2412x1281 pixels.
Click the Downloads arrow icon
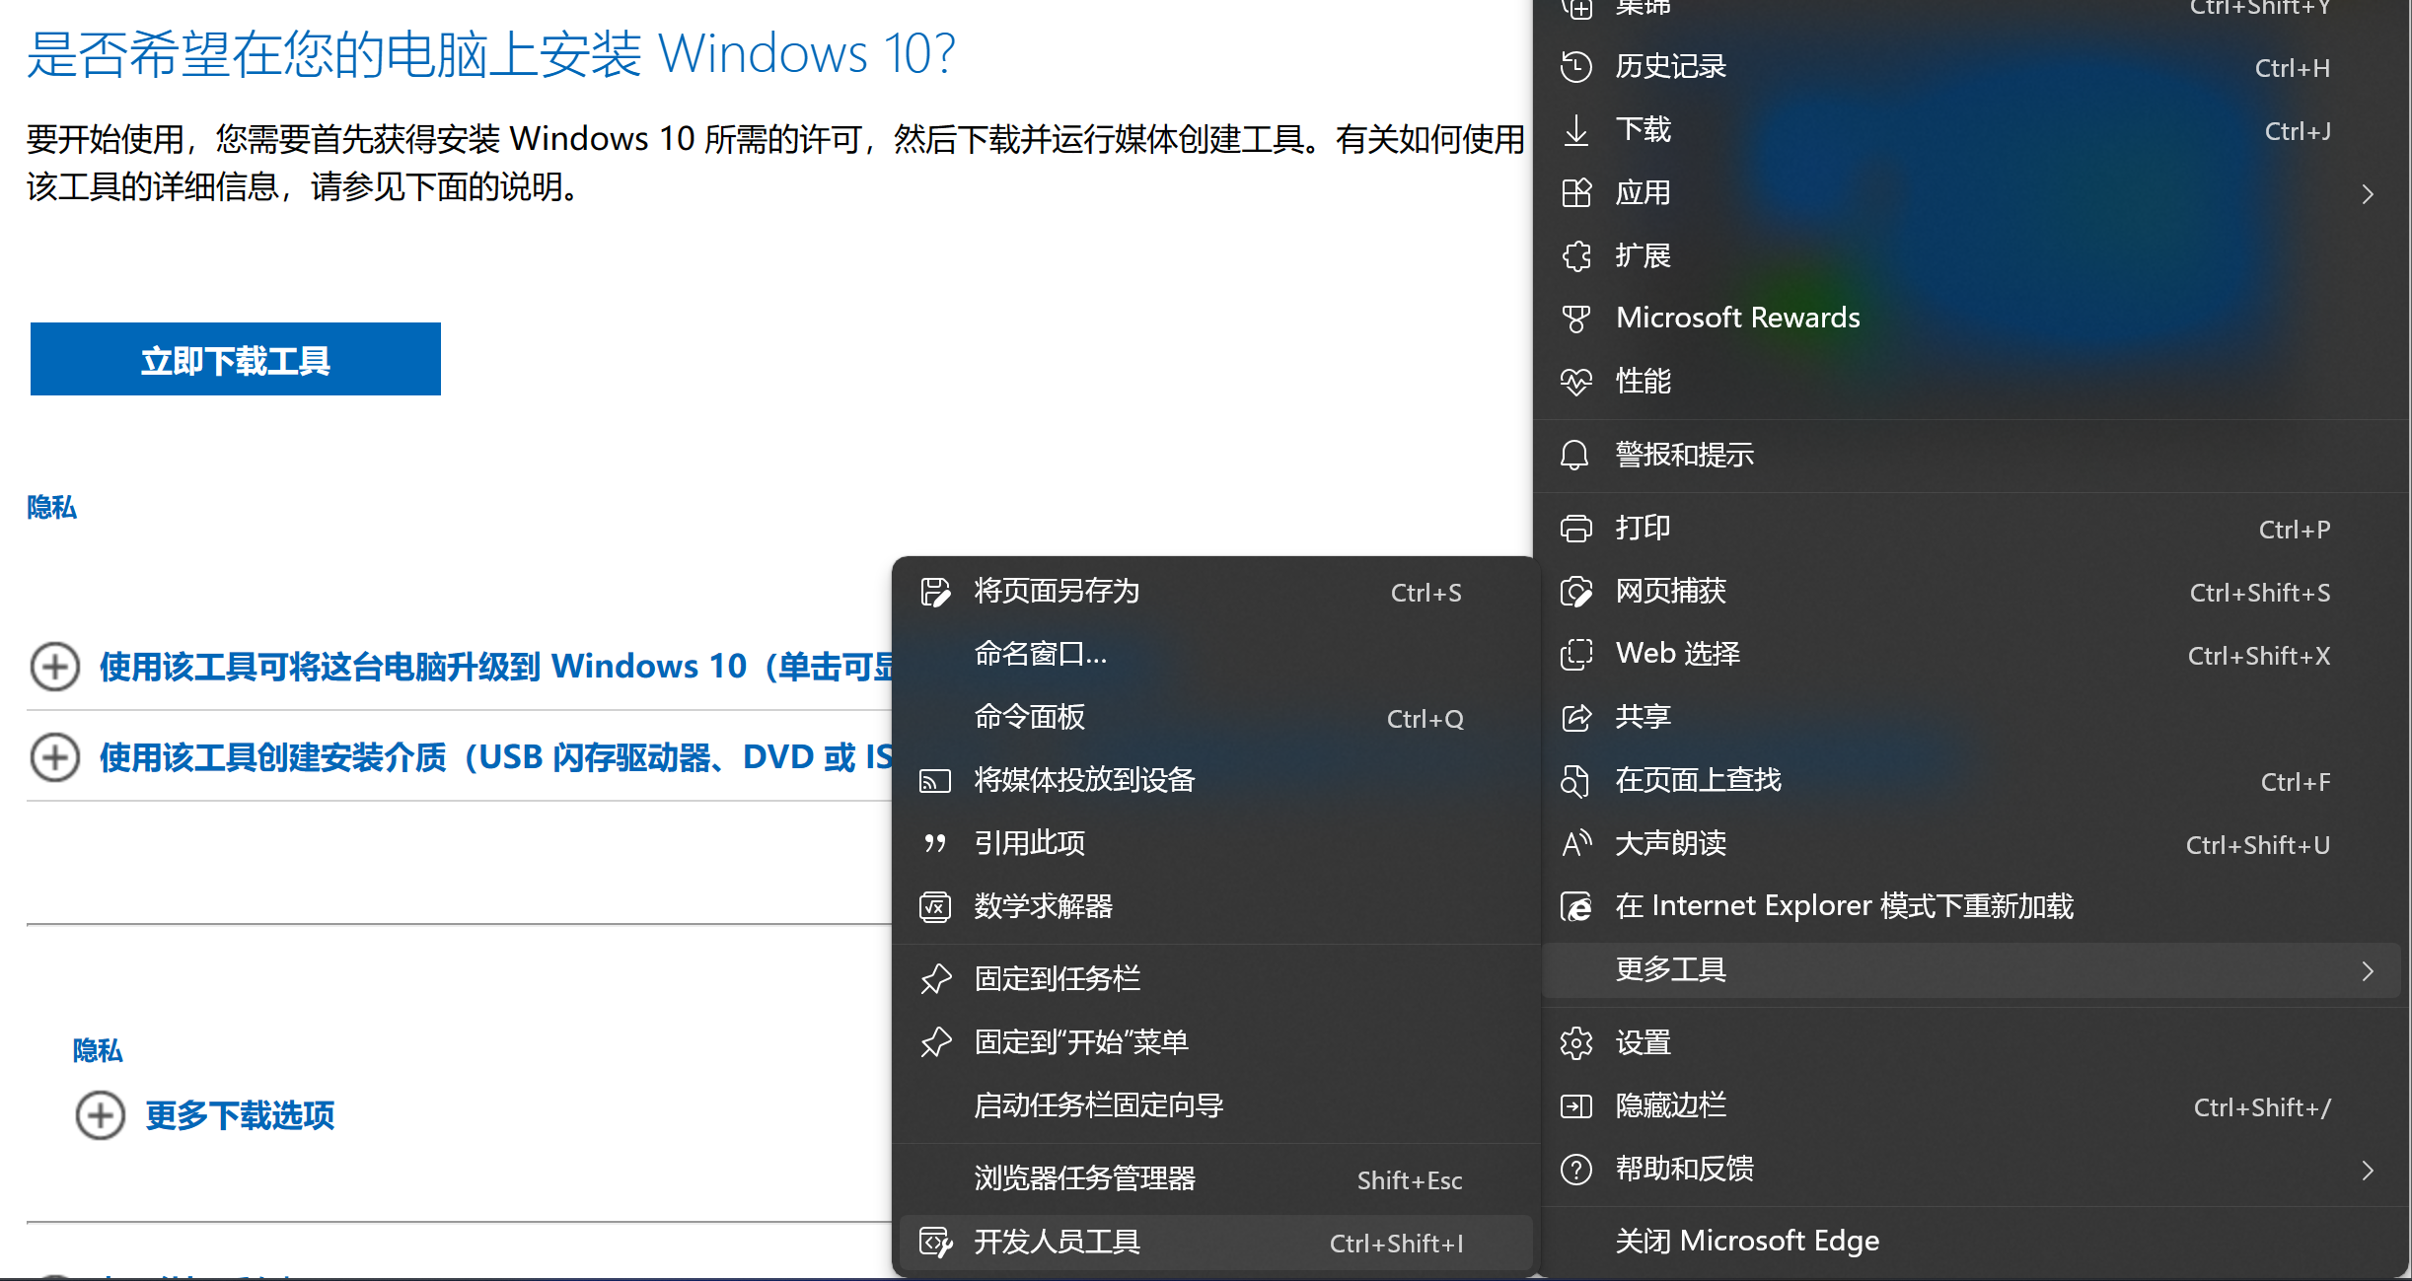click(1575, 130)
